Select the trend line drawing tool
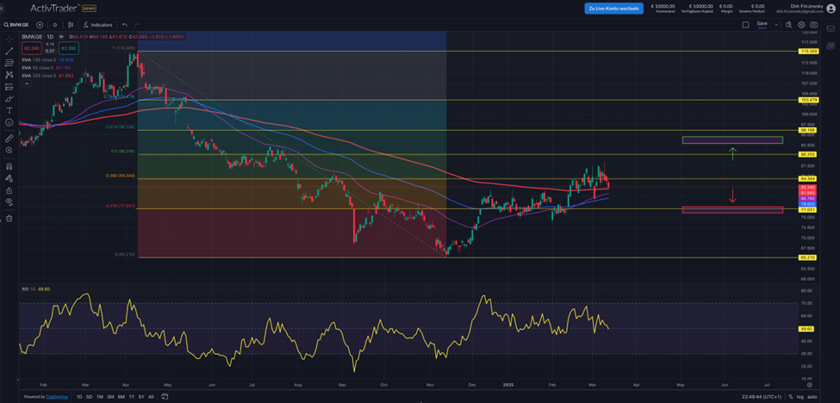The image size is (840, 403). coord(9,51)
